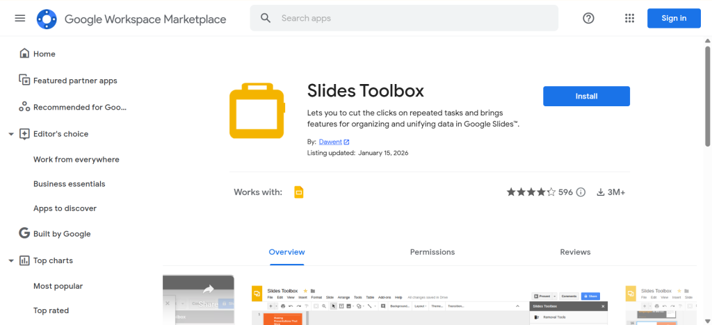Click the Google Workspace Marketplace logo

(x=47, y=19)
